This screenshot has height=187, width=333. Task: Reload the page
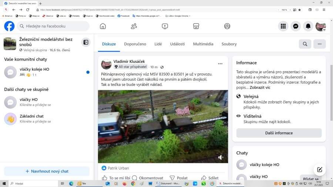28,10
